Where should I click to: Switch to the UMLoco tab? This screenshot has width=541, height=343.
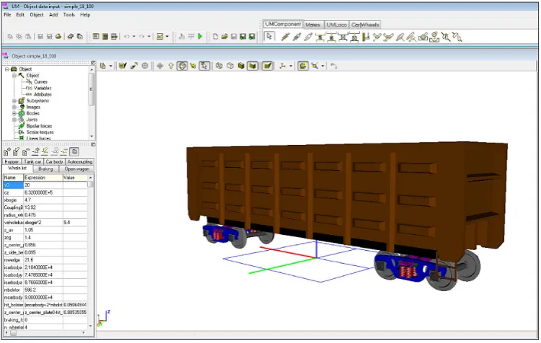[x=336, y=24]
